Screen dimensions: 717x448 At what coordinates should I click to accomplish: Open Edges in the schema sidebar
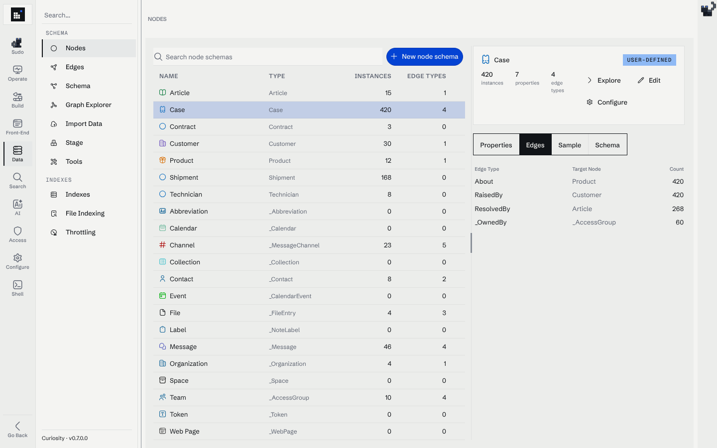(x=89, y=67)
